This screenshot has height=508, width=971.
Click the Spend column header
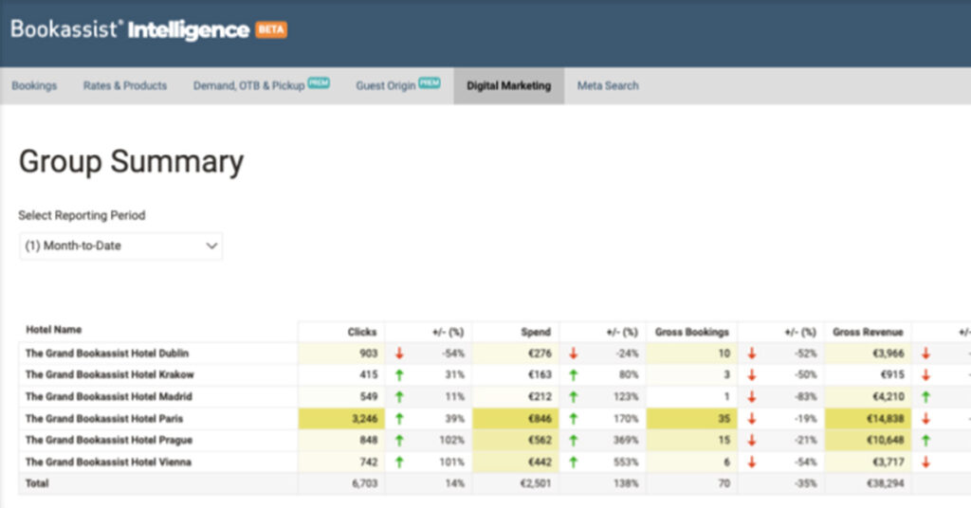tap(536, 333)
